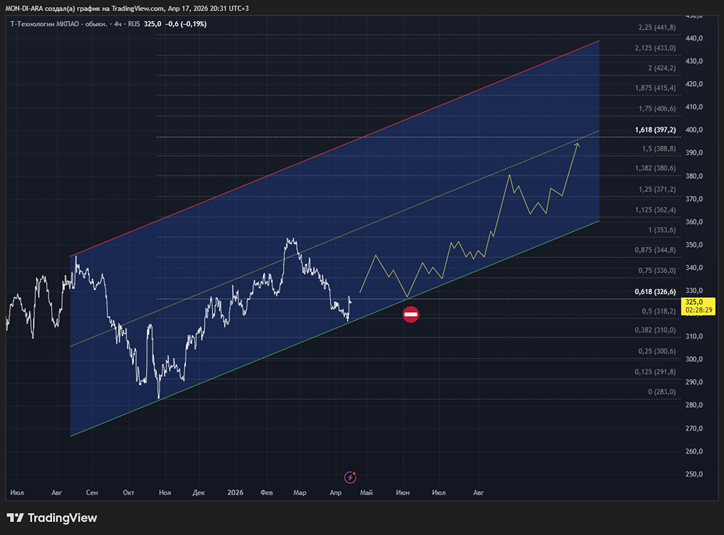Click the 4ч timeframe label in the chart legend
Viewport: 724px width, 535px height.
[x=118, y=24]
